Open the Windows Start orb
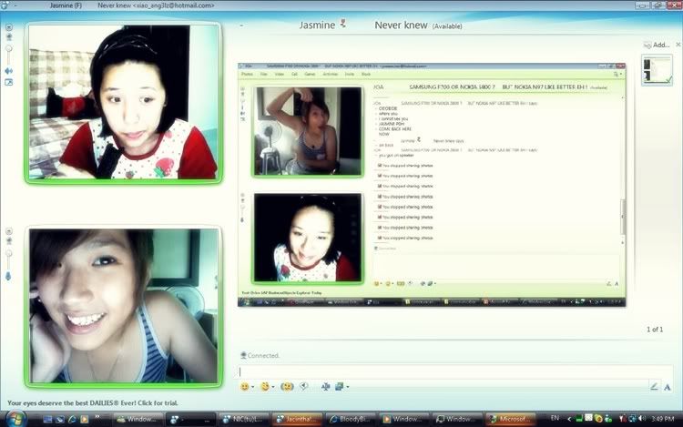 pos(15,419)
